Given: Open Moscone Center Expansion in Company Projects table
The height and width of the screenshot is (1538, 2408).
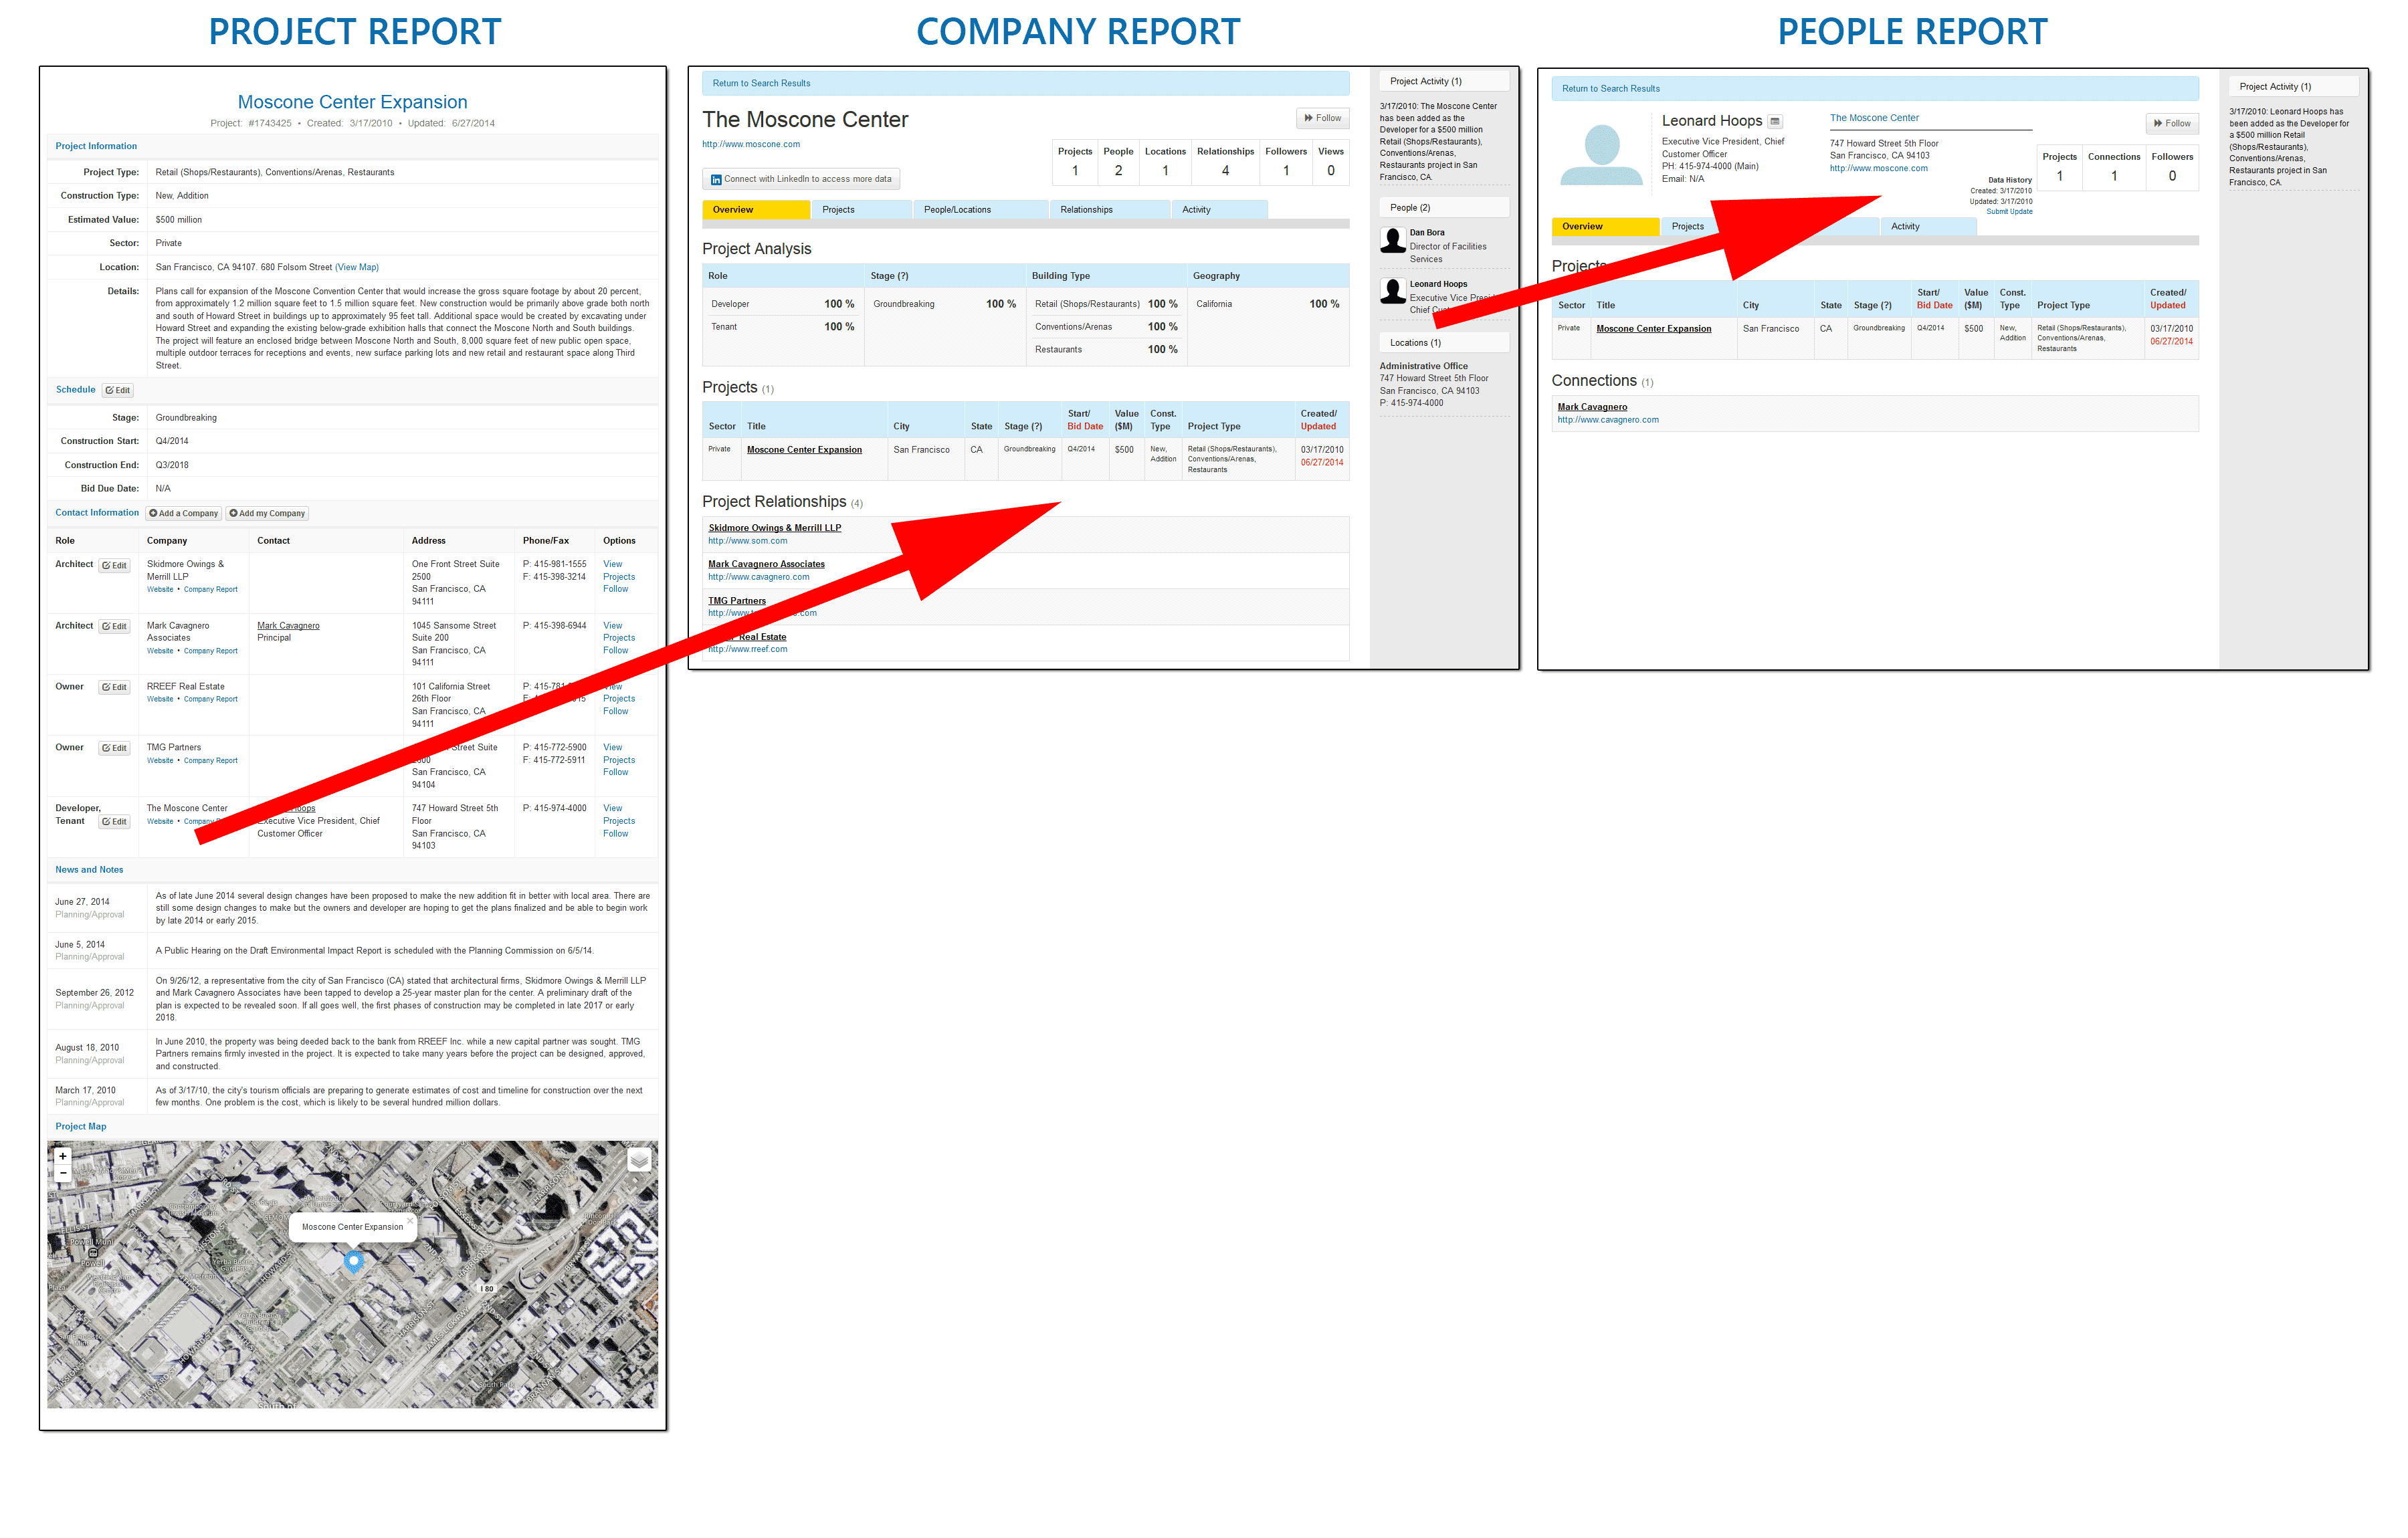Looking at the screenshot, I should [x=804, y=450].
